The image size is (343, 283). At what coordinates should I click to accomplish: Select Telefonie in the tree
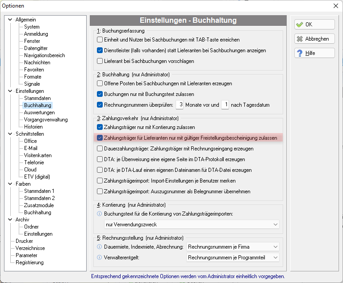[x=34, y=162]
